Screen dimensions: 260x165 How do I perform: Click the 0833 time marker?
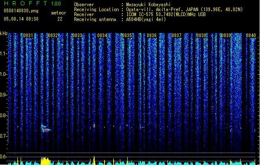pos(77,35)
